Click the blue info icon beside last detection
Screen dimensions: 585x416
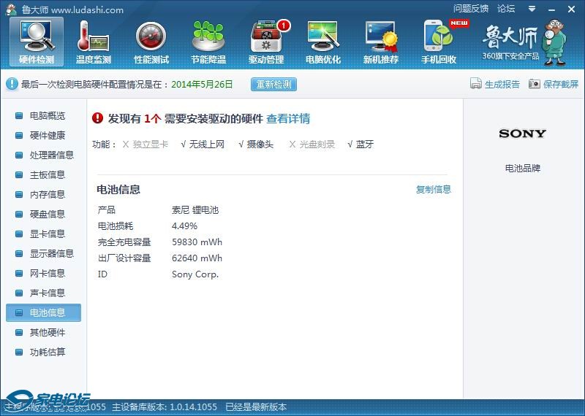coord(12,84)
